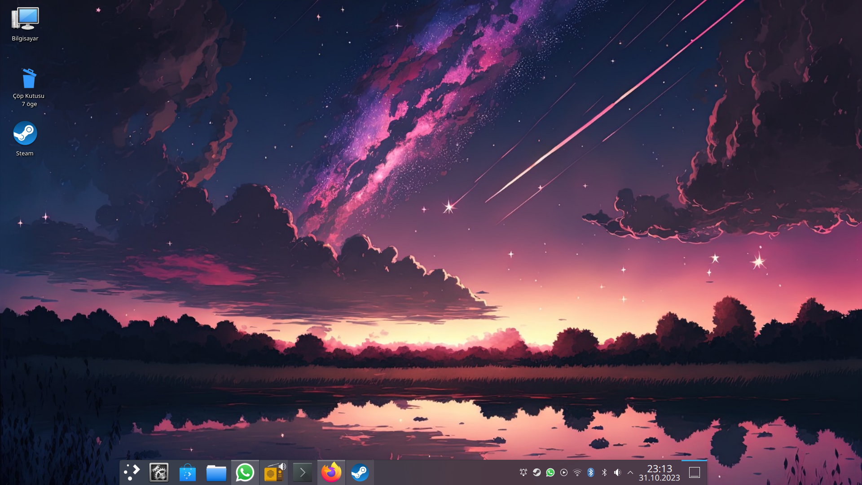Launch the Discover software store
The image size is (862, 485).
point(188,472)
